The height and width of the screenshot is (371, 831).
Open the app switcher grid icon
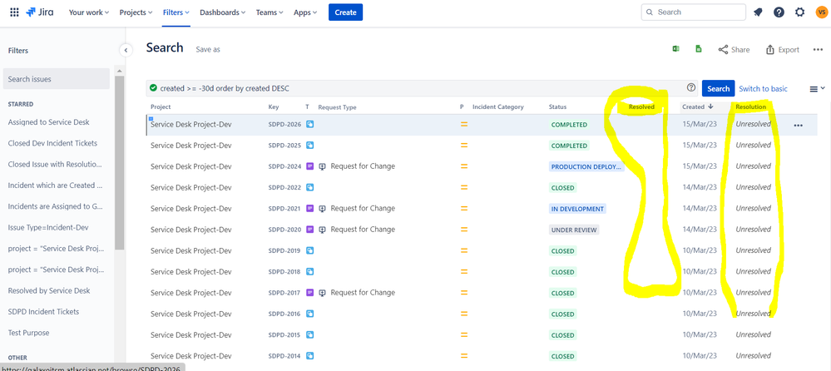pos(14,12)
